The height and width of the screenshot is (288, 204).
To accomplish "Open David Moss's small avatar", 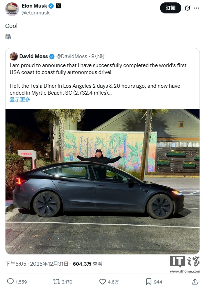I will tap(14, 56).
